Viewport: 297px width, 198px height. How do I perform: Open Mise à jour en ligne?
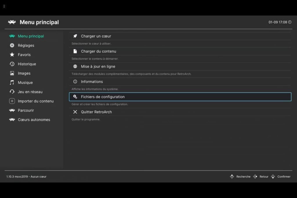coord(180,66)
